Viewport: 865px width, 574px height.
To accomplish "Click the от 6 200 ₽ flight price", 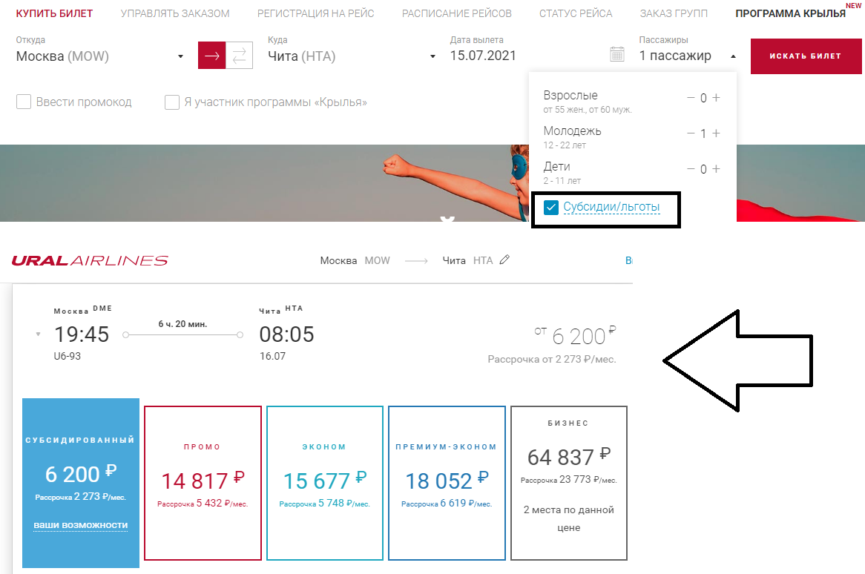I will click(575, 335).
